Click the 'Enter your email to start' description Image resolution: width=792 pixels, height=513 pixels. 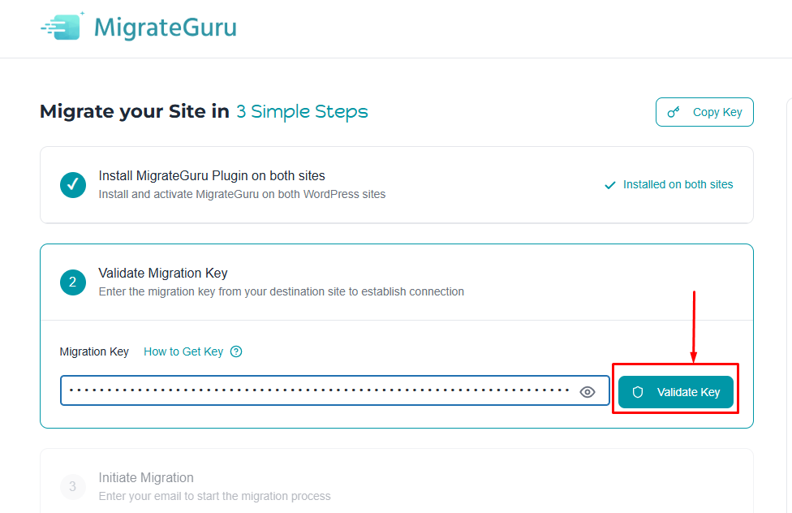pyautogui.click(x=215, y=496)
